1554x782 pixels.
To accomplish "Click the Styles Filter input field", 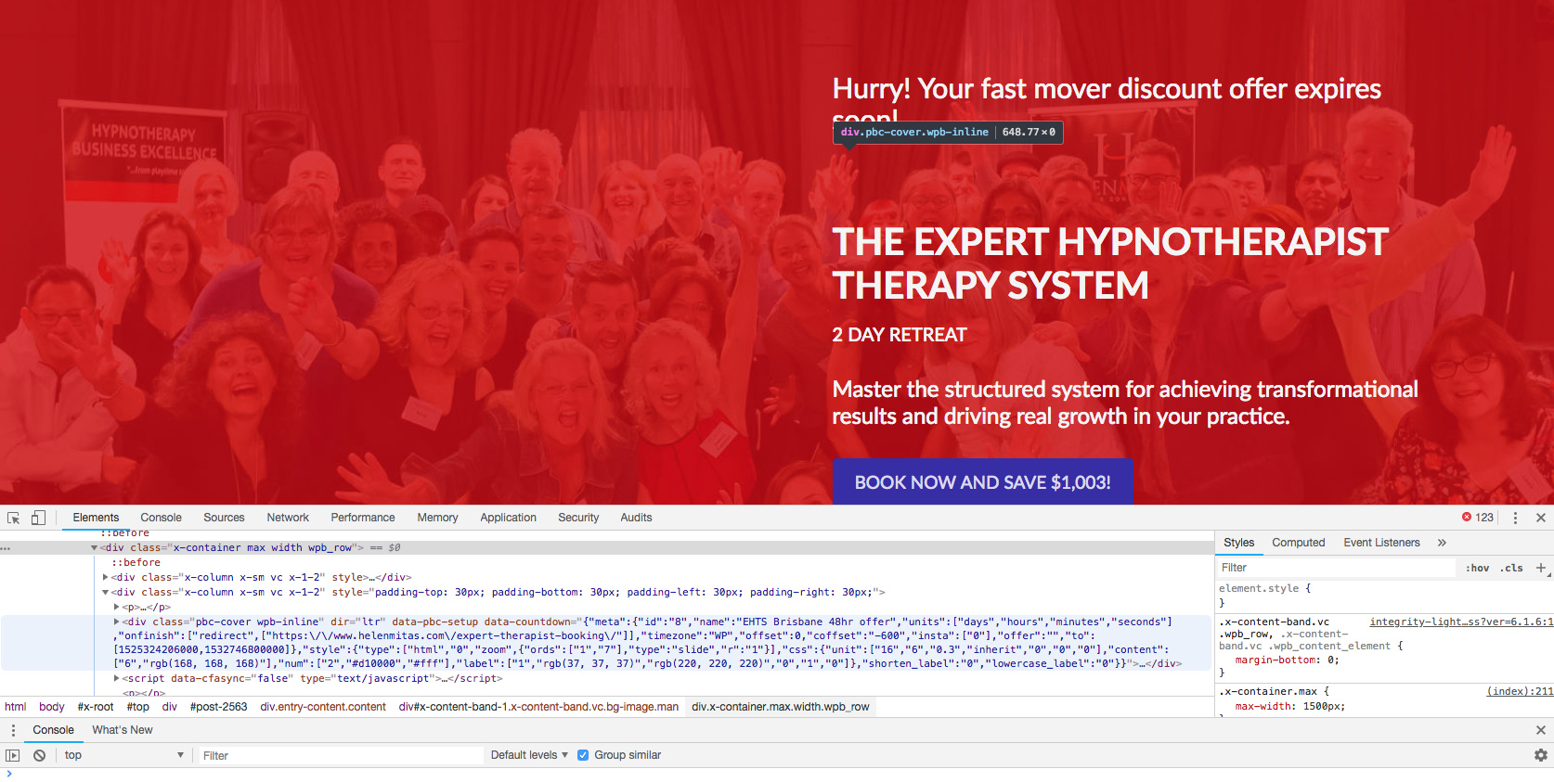I will point(1337,568).
